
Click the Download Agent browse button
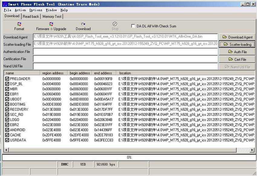click(237, 37)
